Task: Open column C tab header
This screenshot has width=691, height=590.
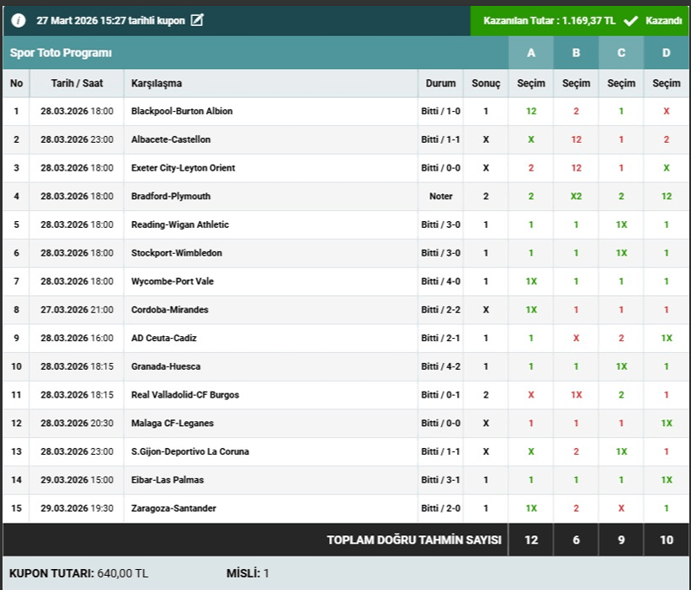Action: 621,53
